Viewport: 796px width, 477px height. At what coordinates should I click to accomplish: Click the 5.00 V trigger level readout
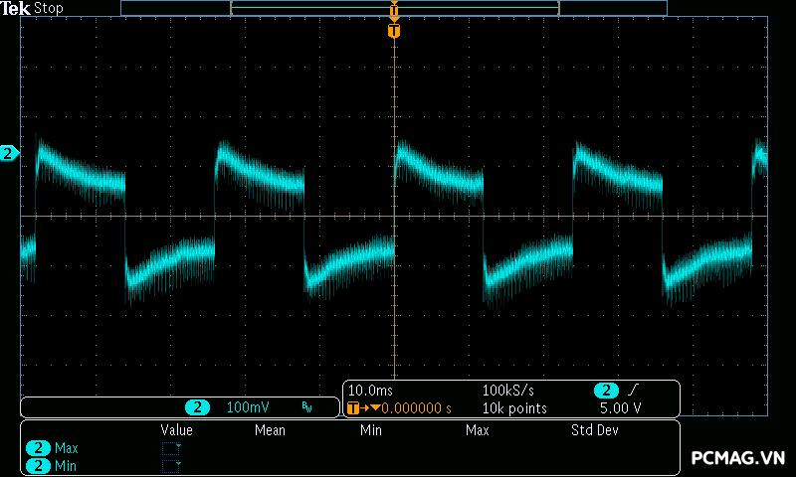pos(620,408)
